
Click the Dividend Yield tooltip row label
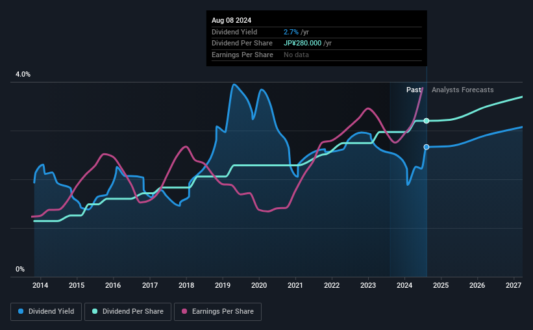234,32
